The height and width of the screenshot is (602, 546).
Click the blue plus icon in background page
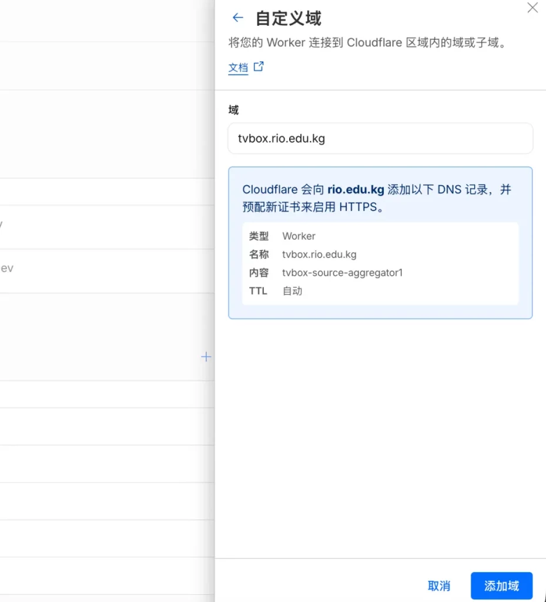[x=206, y=357]
